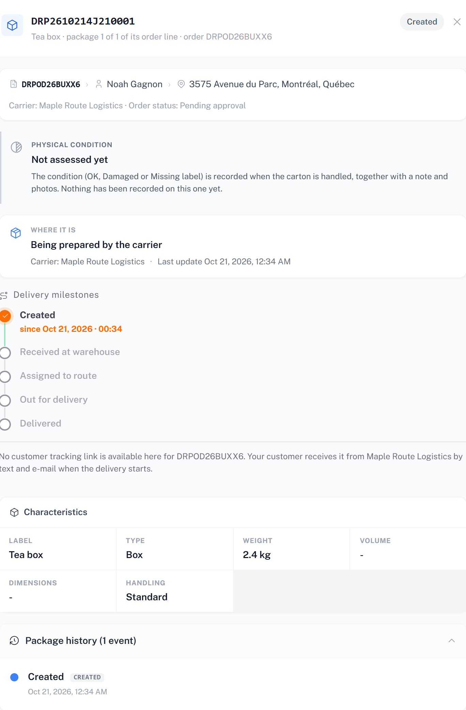Click the blue dot of Created event

click(14, 677)
